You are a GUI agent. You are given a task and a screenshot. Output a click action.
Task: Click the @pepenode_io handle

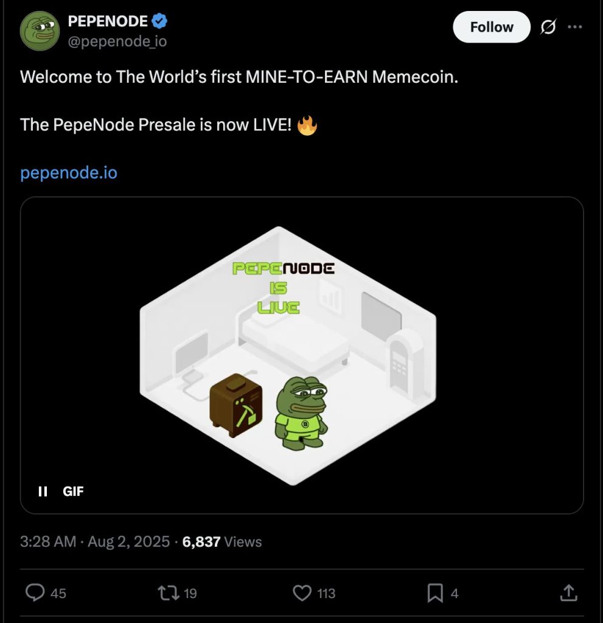point(117,41)
